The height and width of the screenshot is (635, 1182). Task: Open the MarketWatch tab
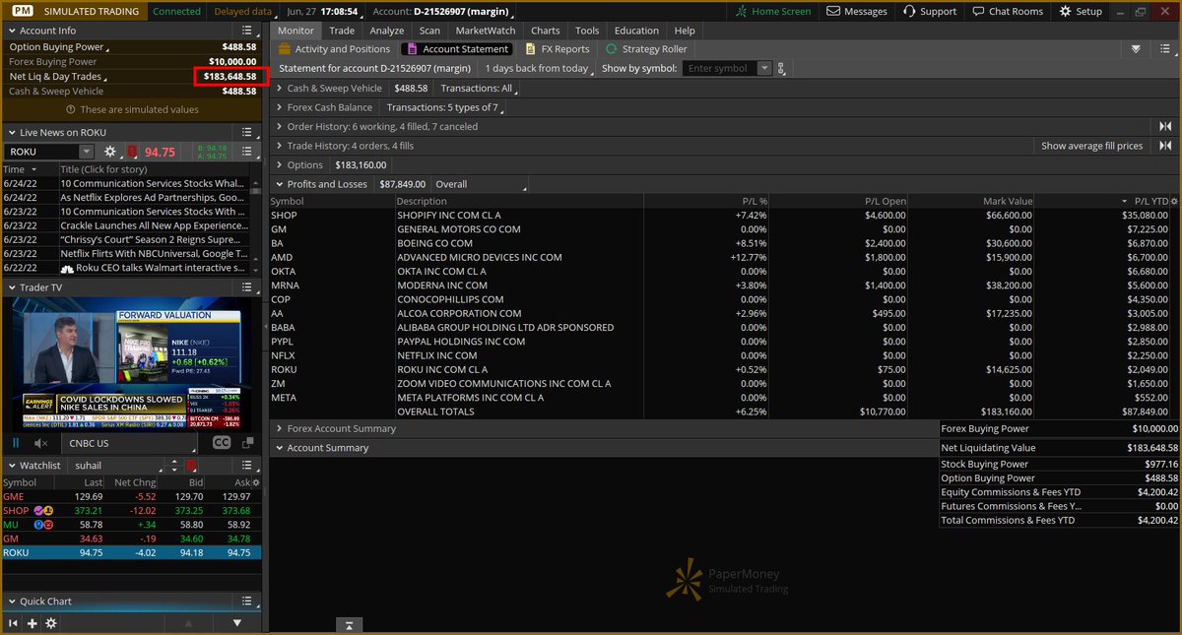click(486, 31)
